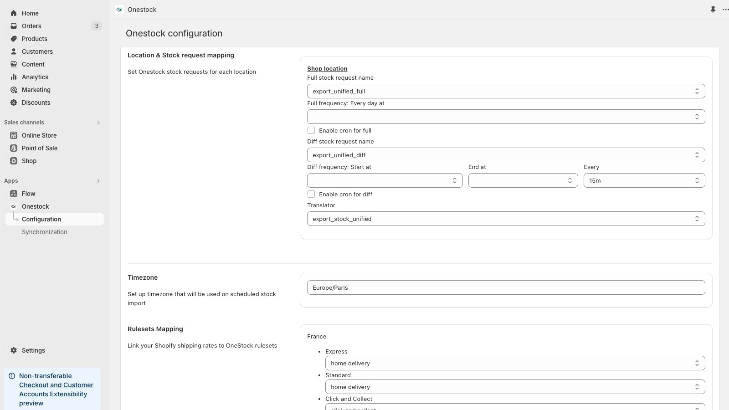
Task: Expand the Sales channels section chevron
Action: click(98, 123)
